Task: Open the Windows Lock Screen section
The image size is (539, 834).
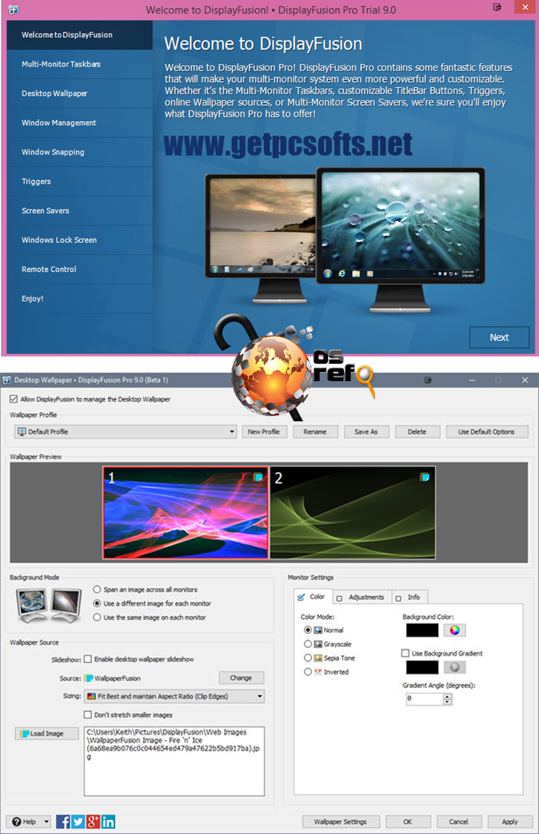Action: pos(80,240)
